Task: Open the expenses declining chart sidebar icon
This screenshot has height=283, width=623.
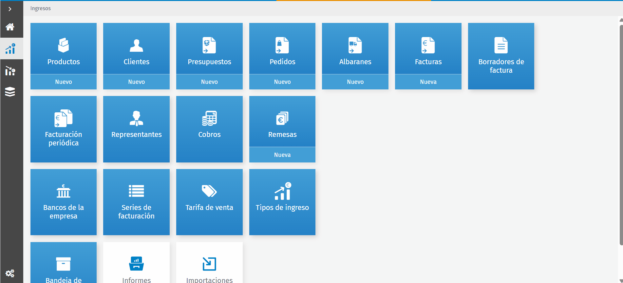Action: tap(10, 70)
